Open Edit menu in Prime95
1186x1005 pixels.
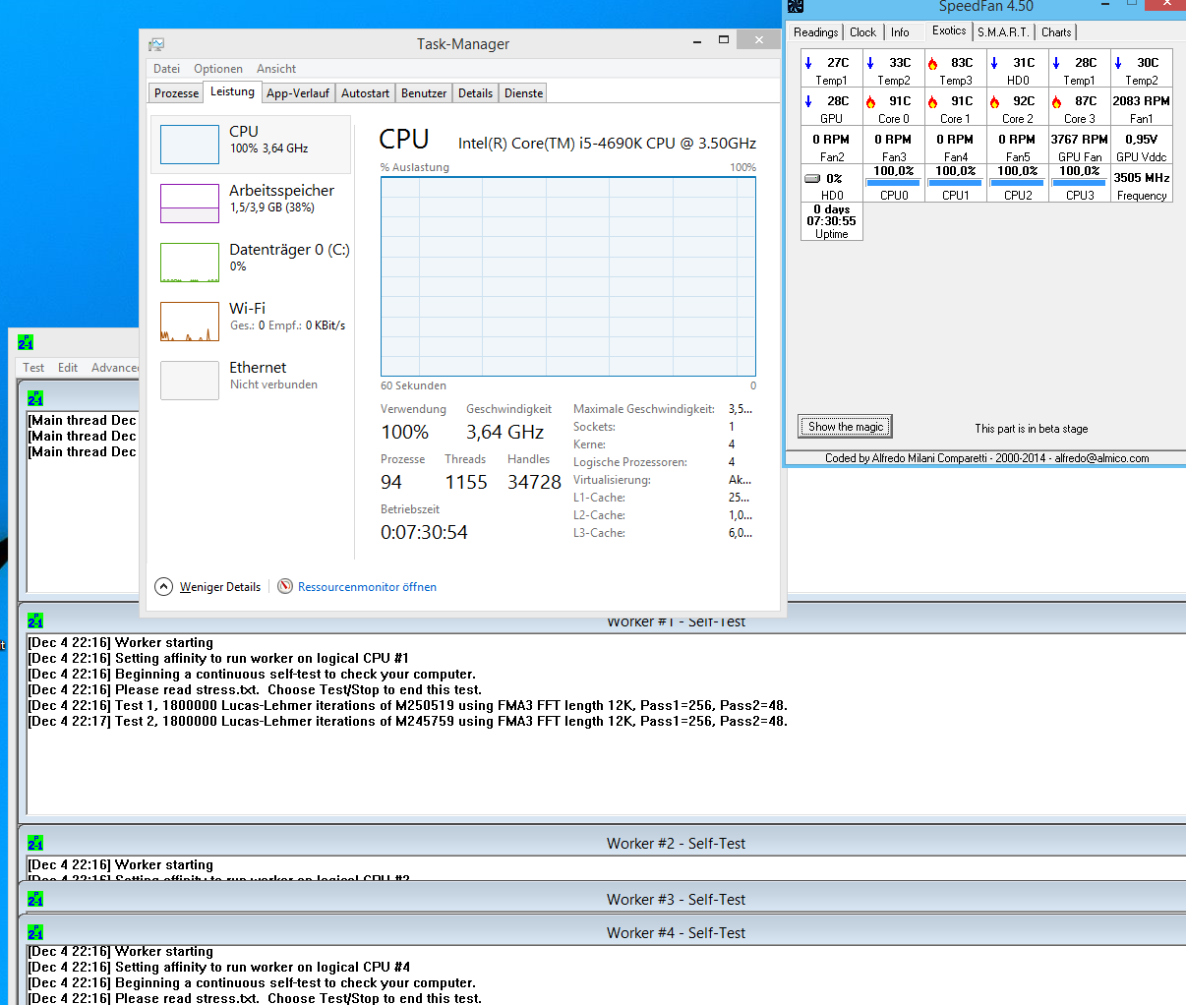(x=68, y=368)
